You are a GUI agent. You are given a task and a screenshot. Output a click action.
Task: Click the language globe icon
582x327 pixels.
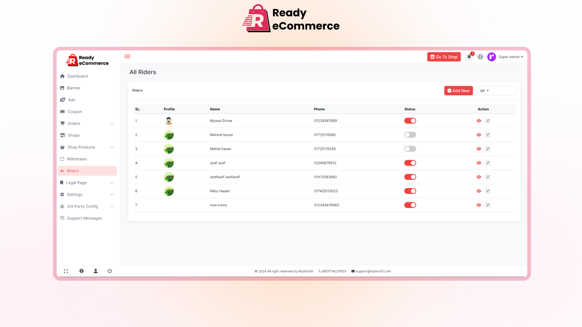point(480,56)
